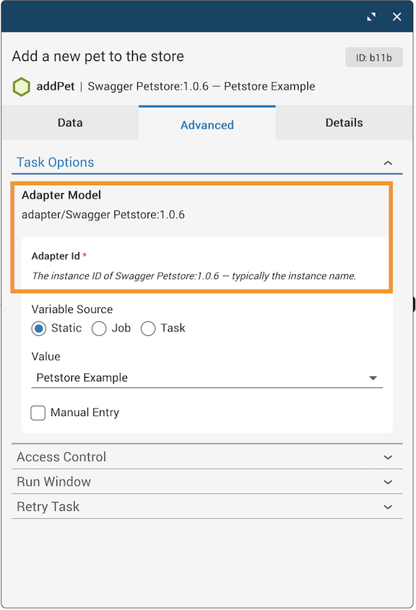Expand the Retry Task chevron
The image size is (416, 610).
point(387,507)
